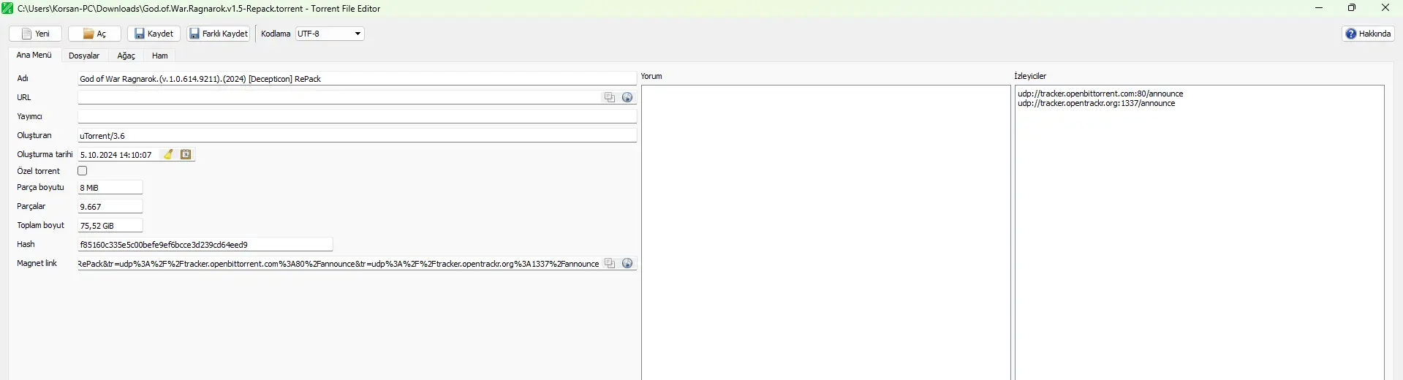
Task: Select the Ana Menü tab
Action: tap(34, 56)
